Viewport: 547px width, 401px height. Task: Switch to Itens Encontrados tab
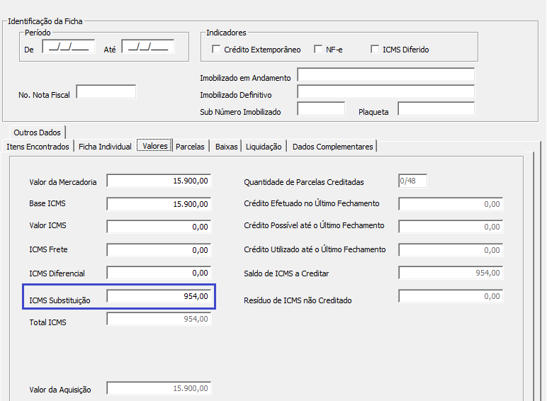[38, 147]
